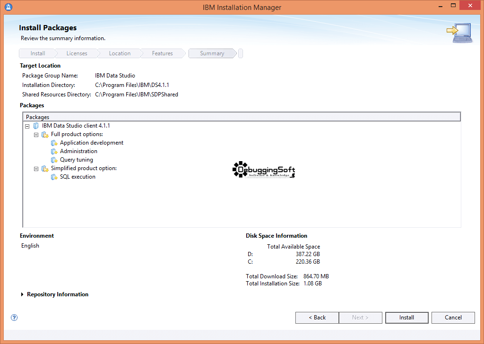Expand the Repository Information section
The width and height of the screenshot is (484, 344).
(x=22, y=294)
